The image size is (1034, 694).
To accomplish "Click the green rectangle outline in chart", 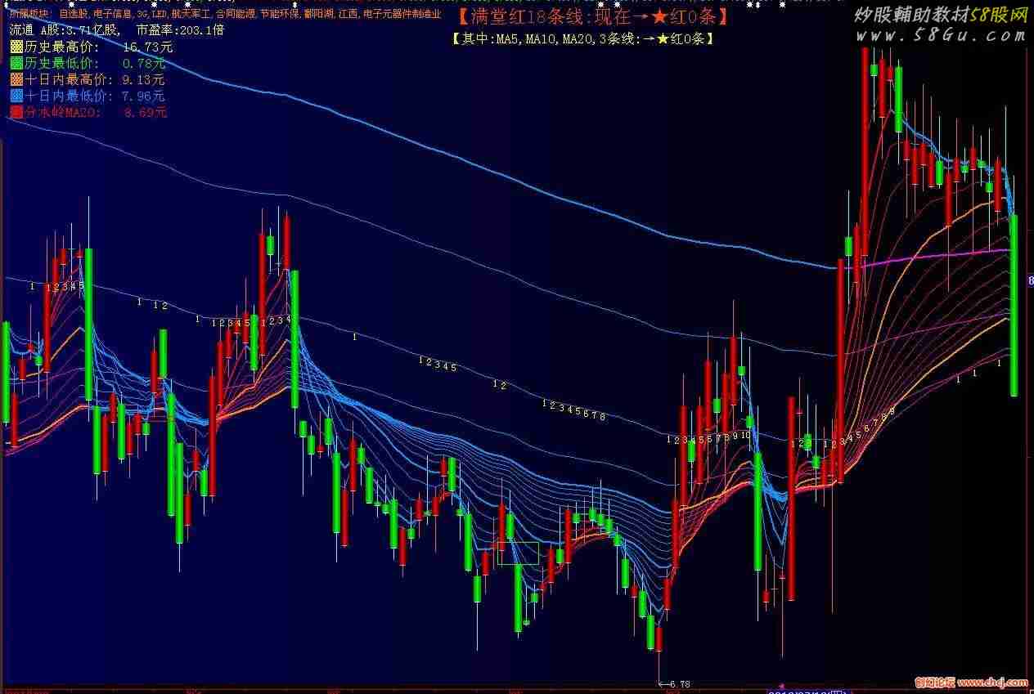I will click(x=518, y=553).
